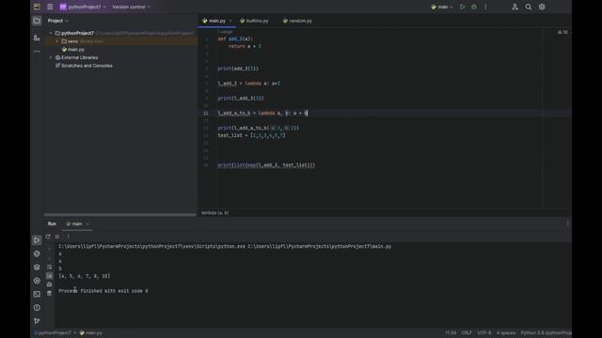
Task: Open Code With Me user icon
Action: [x=515, y=7]
